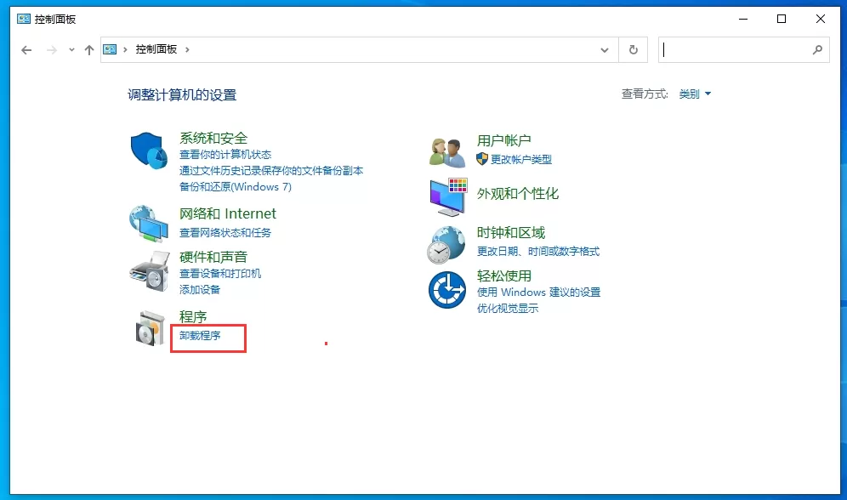Click the refresh icon next to address bar

[633, 49]
